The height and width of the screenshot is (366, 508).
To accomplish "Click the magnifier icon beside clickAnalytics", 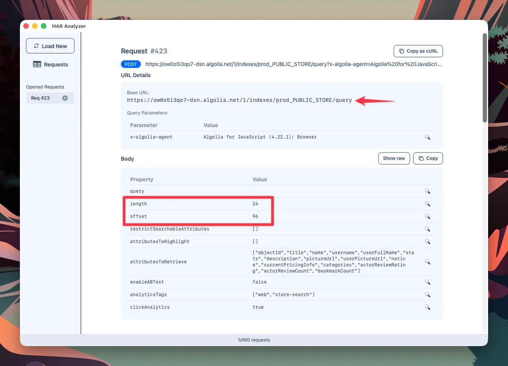I will (428, 307).
